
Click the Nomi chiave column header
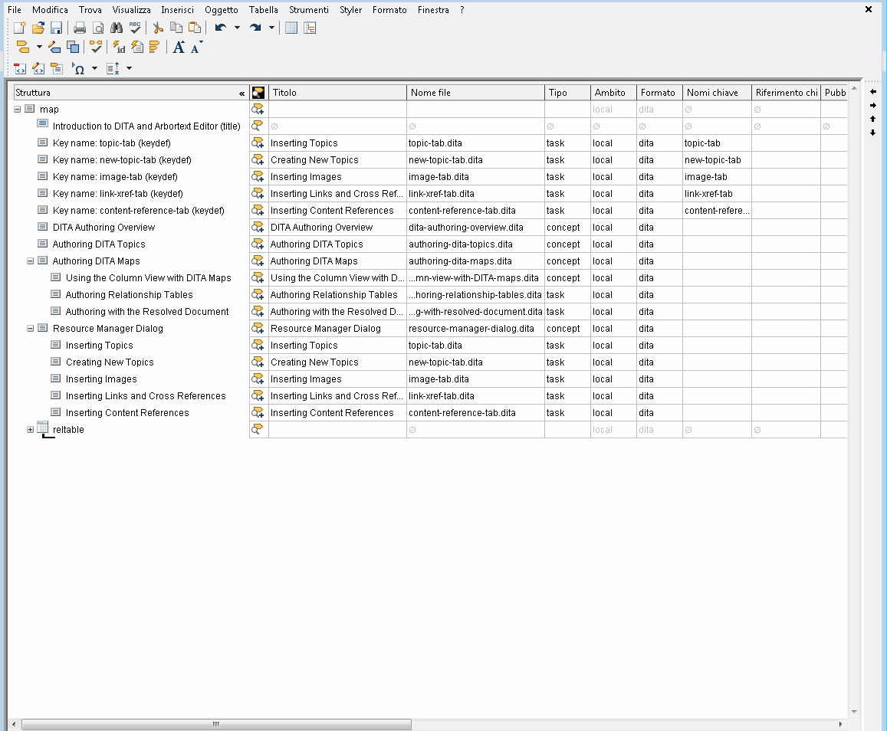[717, 93]
